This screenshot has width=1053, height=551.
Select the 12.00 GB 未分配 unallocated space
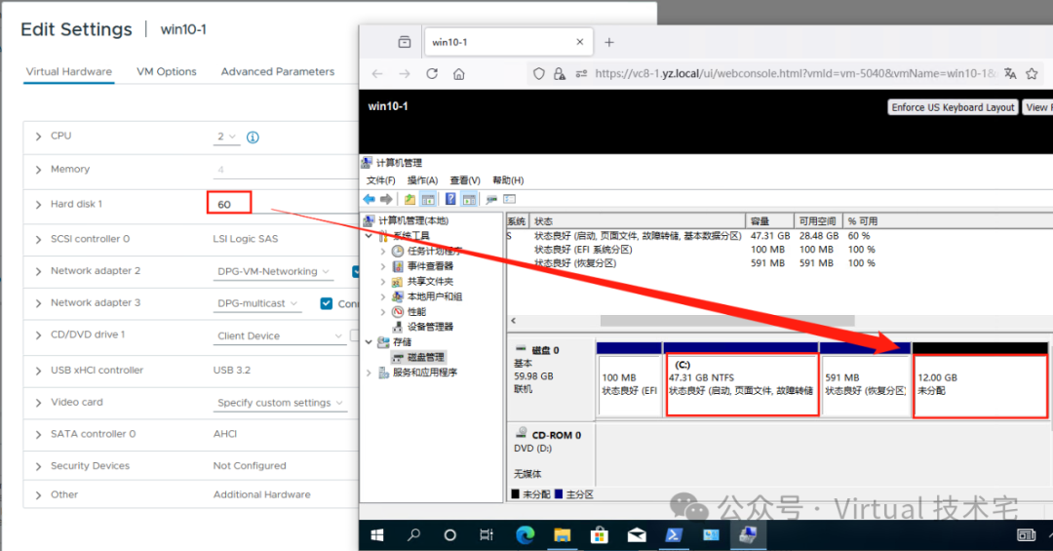(981, 385)
